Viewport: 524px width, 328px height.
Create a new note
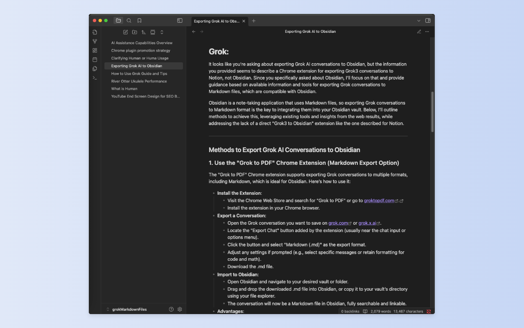click(x=125, y=32)
